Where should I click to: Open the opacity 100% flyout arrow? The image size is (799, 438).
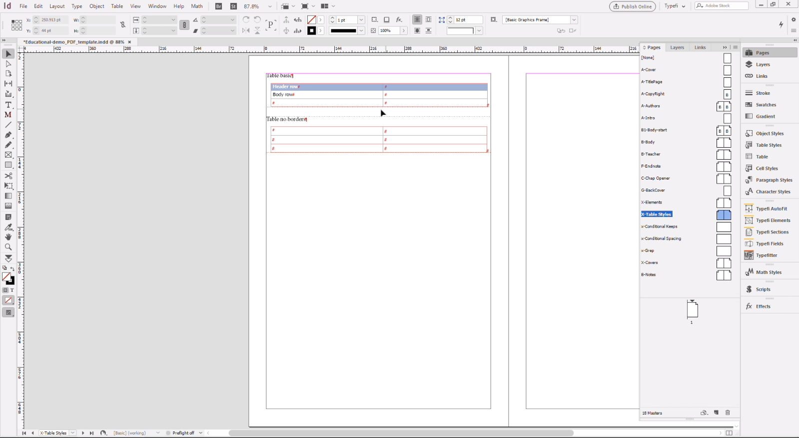pyautogui.click(x=404, y=31)
